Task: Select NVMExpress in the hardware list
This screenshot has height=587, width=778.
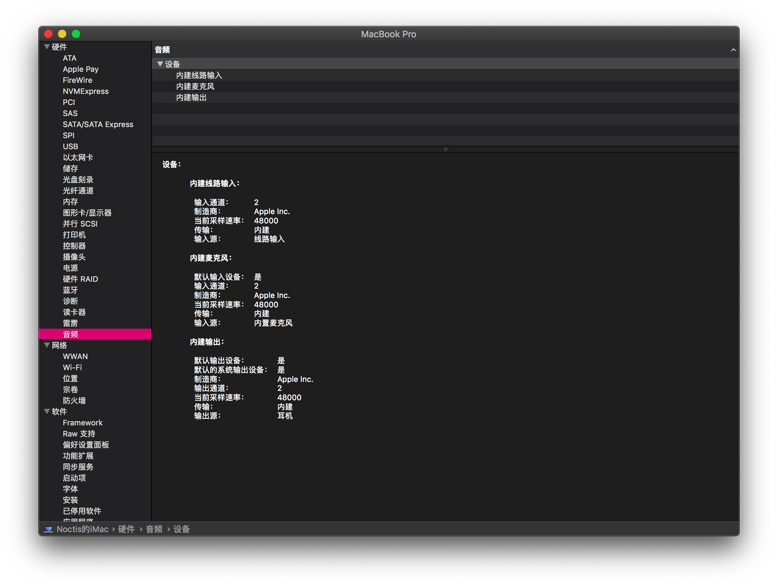Action: pyautogui.click(x=86, y=91)
